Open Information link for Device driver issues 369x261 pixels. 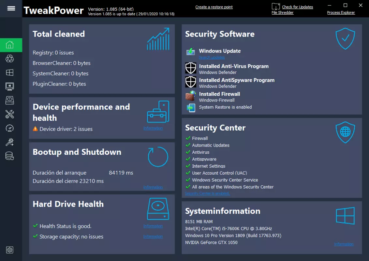click(153, 128)
